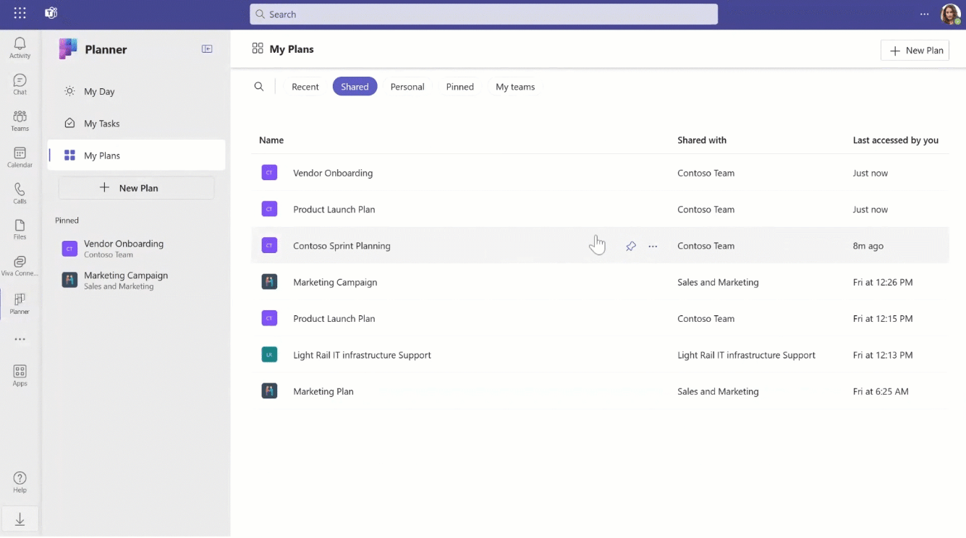Open Vendor Onboarding plan from list

(x=333, y=173)
